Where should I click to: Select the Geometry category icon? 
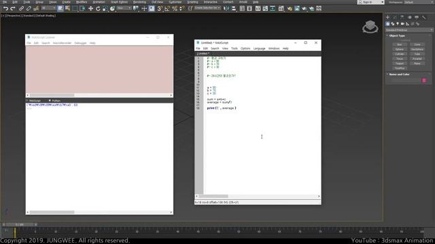[387, 24]
